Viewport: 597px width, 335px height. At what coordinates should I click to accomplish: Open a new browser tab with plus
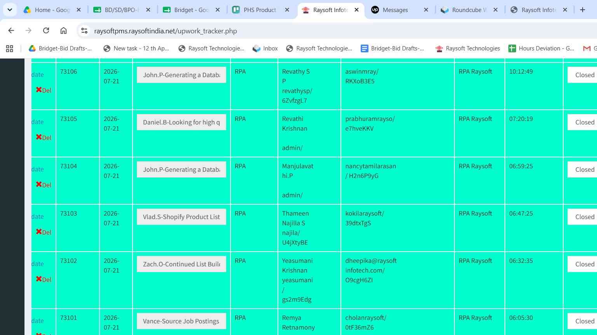pyautogui.click(x=582, y=10)
